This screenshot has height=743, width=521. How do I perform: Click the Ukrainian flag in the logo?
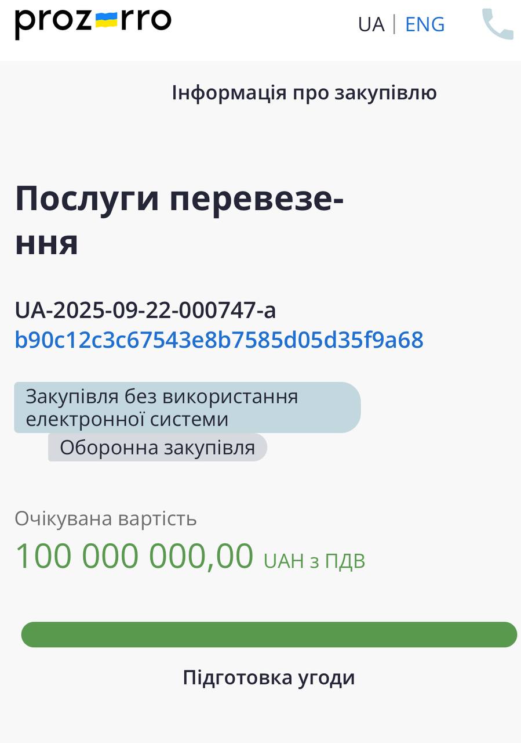click(x=106, y=20)
